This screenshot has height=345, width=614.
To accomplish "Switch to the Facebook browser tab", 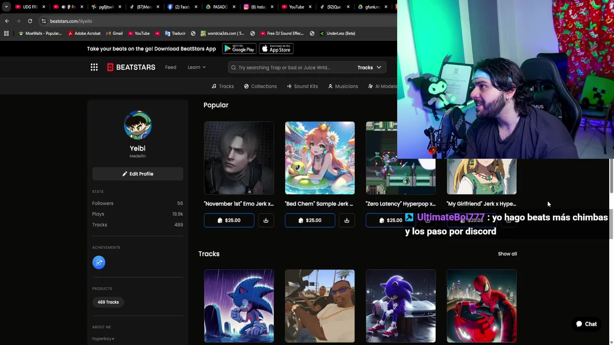I will [x=182, y=7].
